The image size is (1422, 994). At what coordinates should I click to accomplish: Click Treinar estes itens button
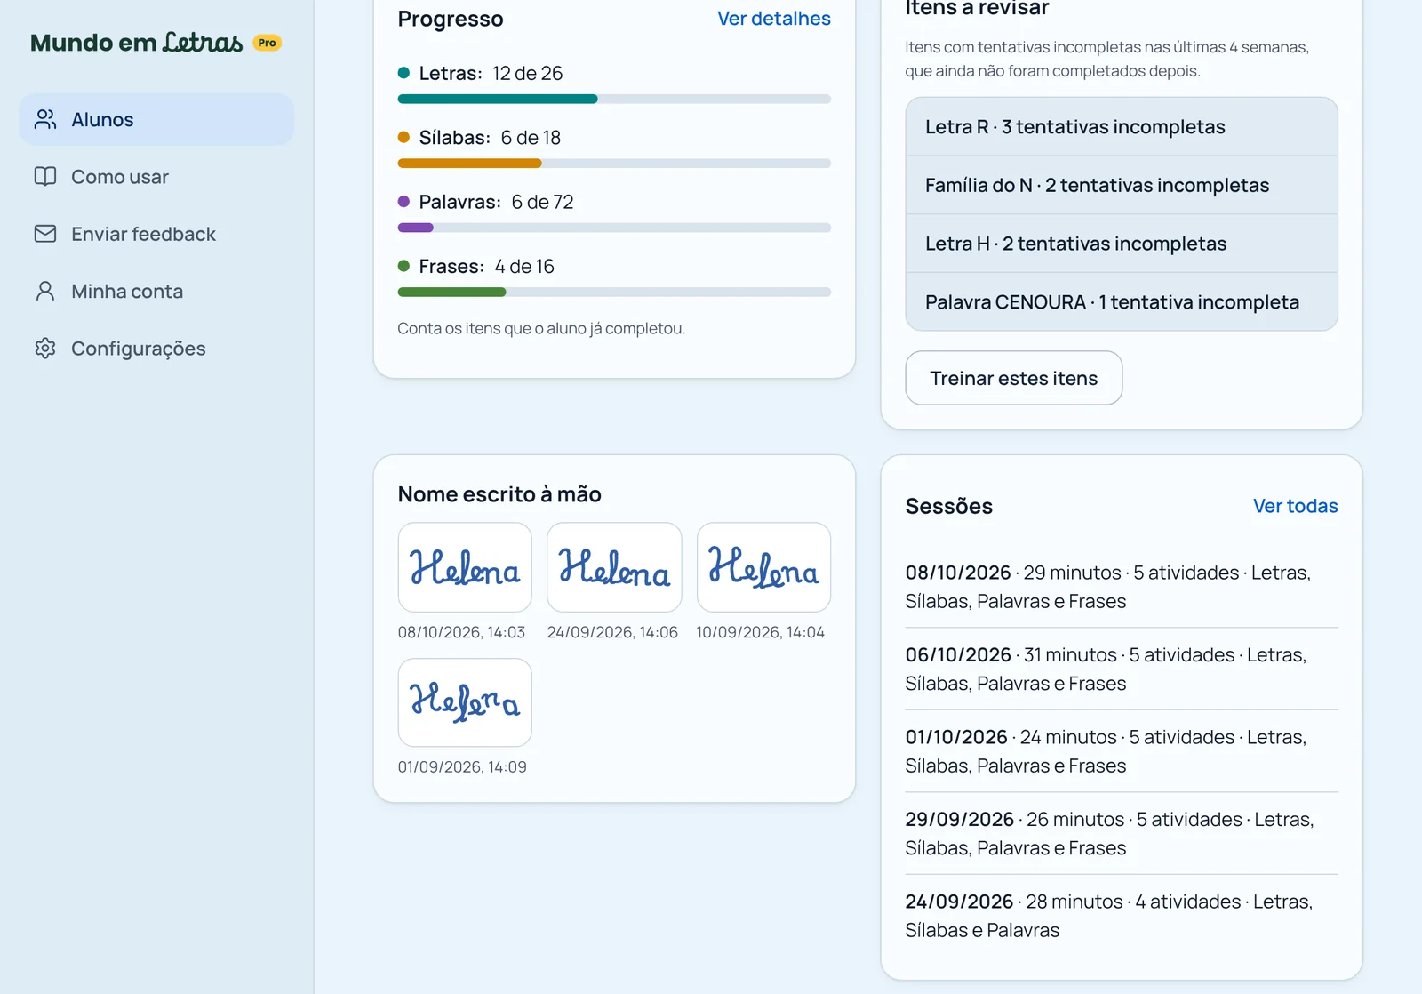1013,378
